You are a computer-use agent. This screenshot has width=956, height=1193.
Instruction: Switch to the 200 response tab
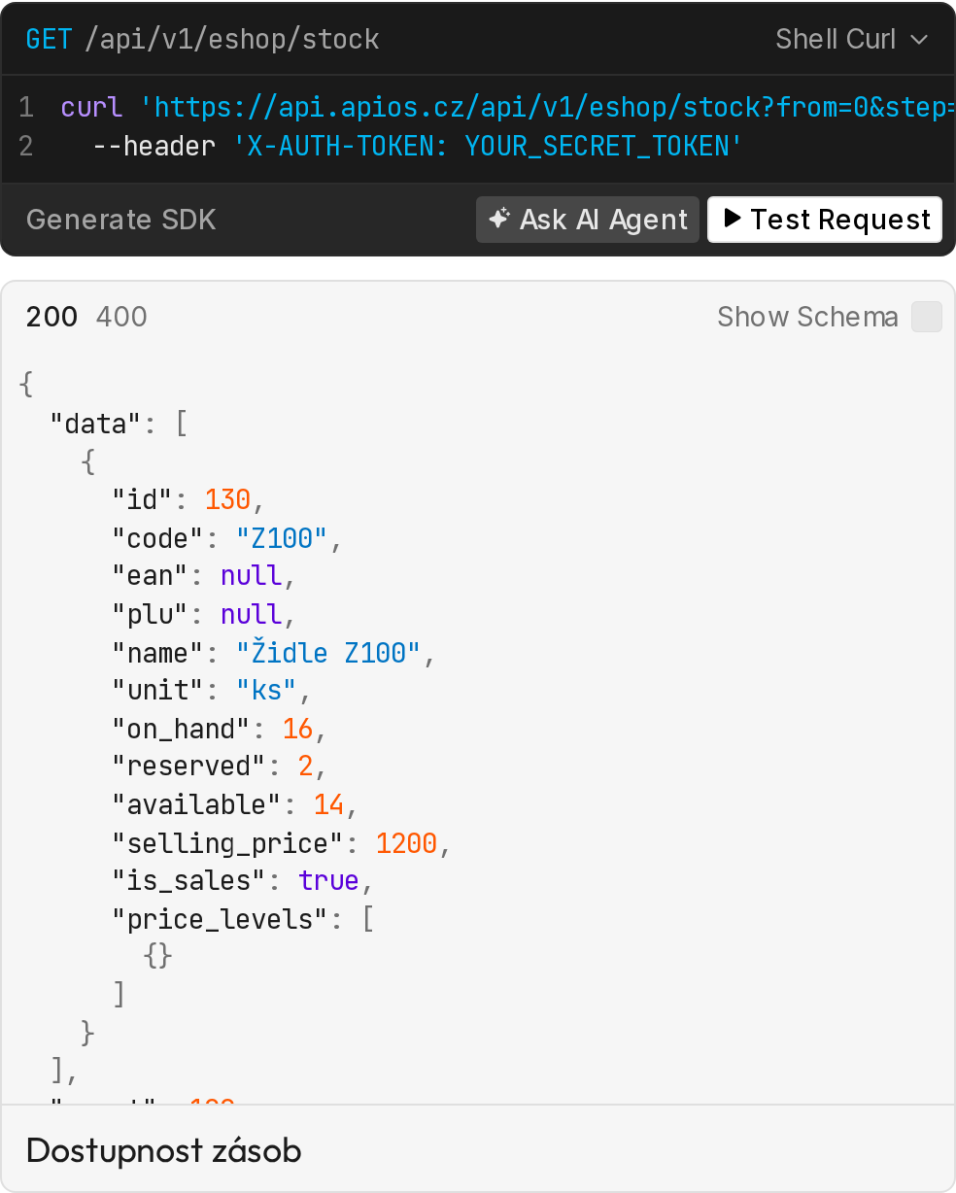click(x=51, y=317)
